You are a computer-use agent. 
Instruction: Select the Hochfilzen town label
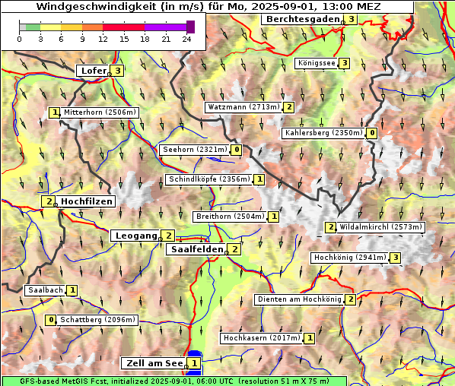[x=86, y=201]
